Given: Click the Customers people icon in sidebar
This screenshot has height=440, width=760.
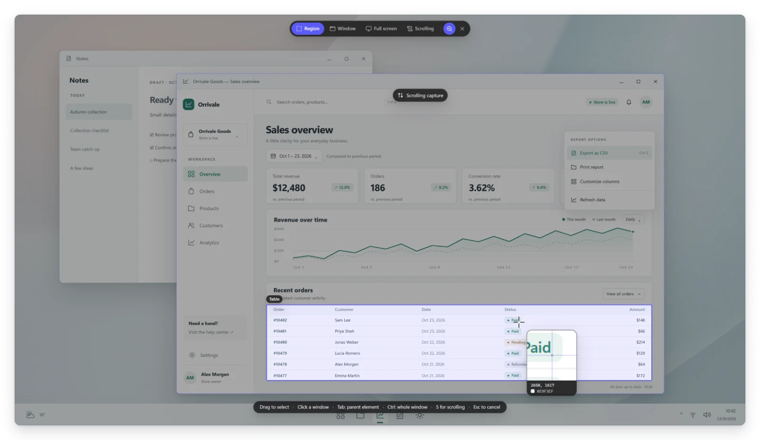Looking at the screenshot, I should click(x=191, y=225).
